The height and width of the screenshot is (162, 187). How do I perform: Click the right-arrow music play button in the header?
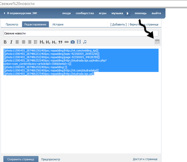[x=127, y=13]
